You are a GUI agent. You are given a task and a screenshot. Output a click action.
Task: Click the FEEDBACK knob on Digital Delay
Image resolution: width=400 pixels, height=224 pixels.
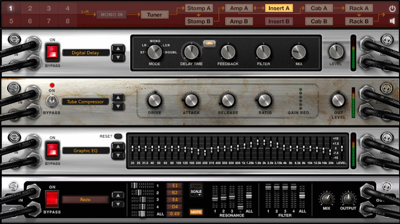(x=228, y=52)
